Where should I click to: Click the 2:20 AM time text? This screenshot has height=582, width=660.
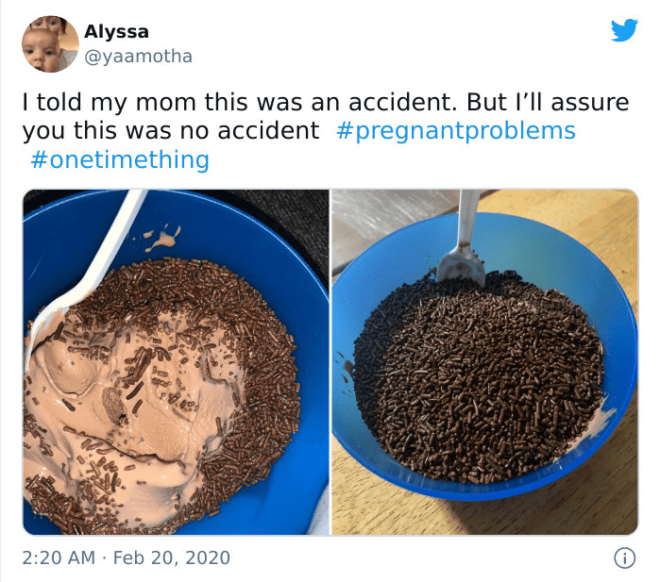[x=59, y=558]
